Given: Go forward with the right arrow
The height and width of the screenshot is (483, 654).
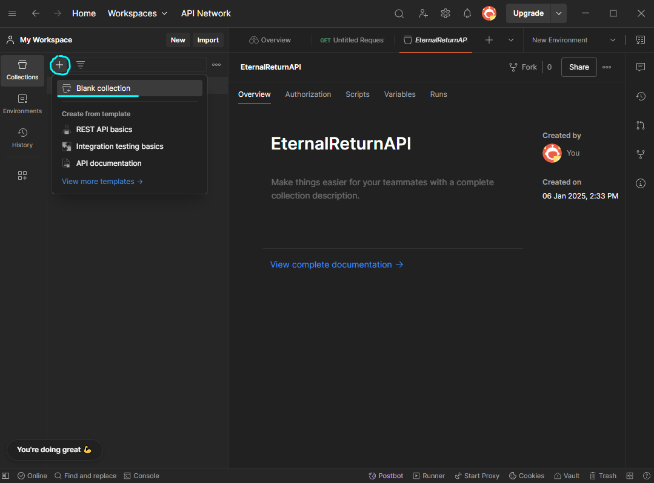Looking at the screenshot, I should tap(57, 13).
